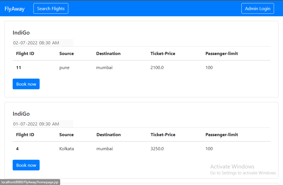Viewport: 283px width, 185px height.
Task: Select the 02-07-2022 08:30 AM date field
Action: click(x=43, y=43)
